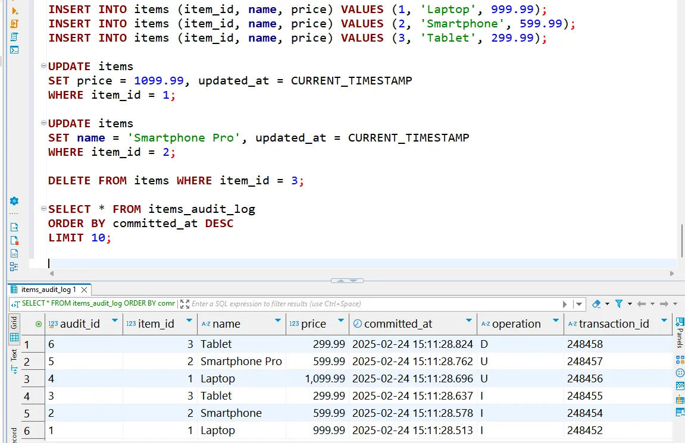Click the green circle row-marker header icon
Image resolution: width=685 pixels, height=443 pixels.
[x=39, y=324]
